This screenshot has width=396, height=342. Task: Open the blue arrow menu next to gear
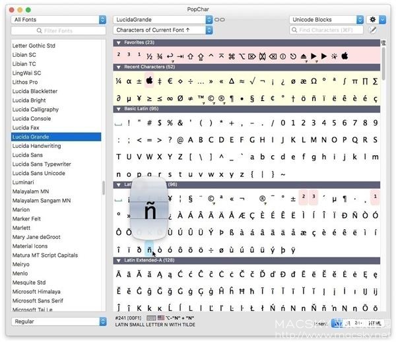(382, 19)
